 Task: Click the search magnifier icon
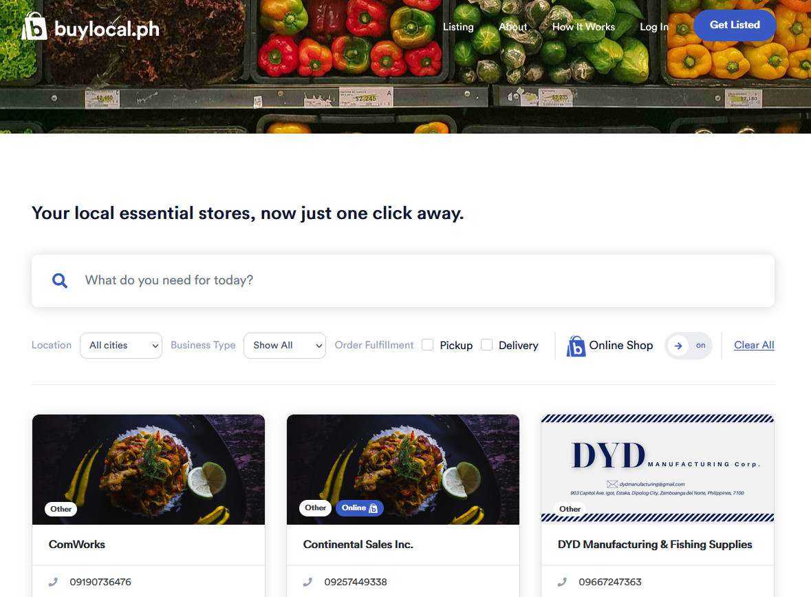pos(60,281)
